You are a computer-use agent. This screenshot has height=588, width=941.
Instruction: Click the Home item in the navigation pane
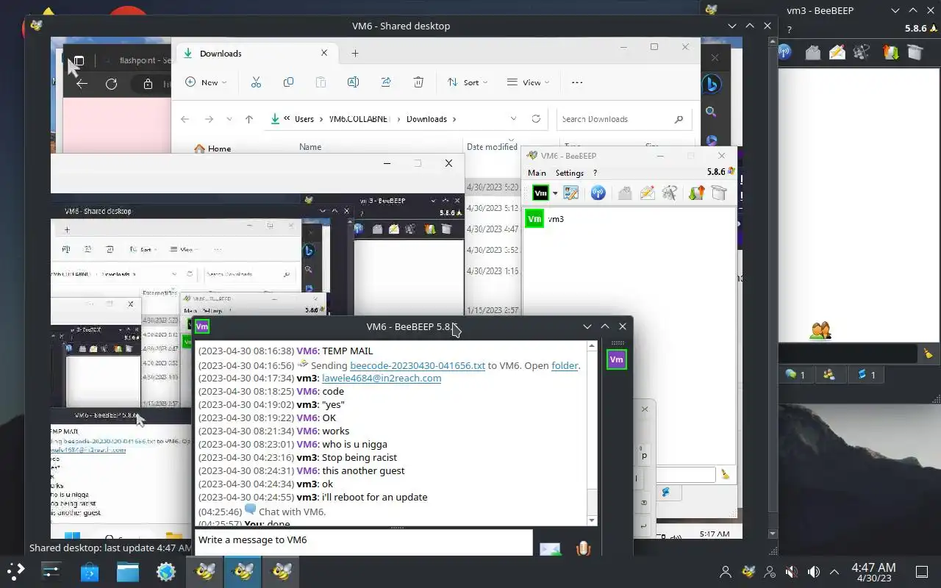click(212, 148)
